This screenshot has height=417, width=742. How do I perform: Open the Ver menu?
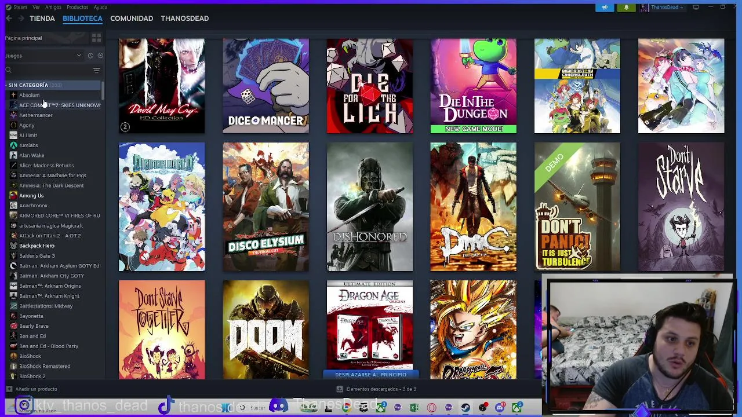coord(37,7)
